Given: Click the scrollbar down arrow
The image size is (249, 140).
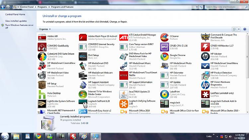Looking at the screenshot, I should pos(247,112).
